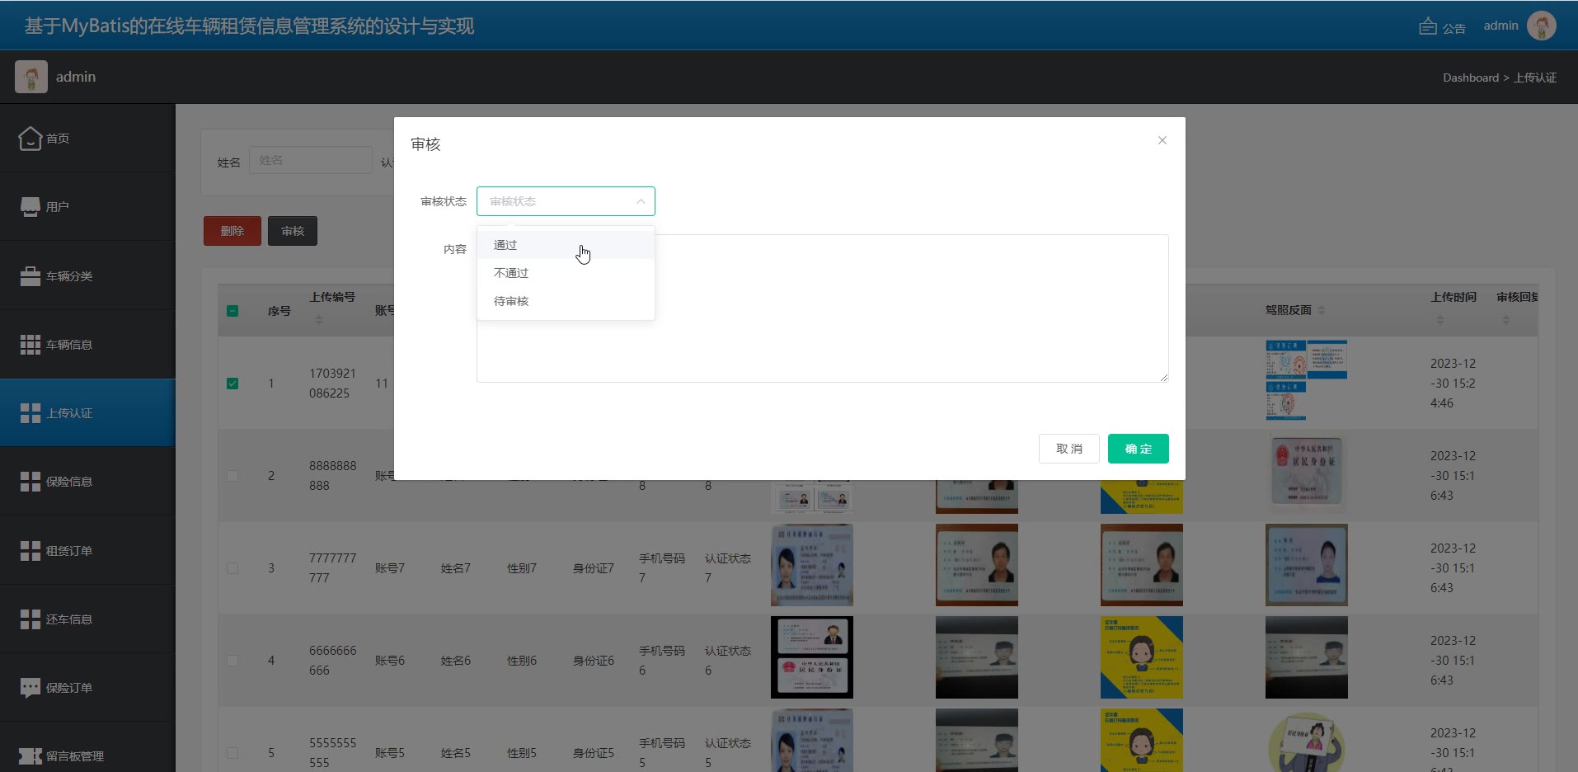Screen dimensions: 1578x772
Task: Click the 车辆分类 briefcase icon
Action: tap(31, 276)
